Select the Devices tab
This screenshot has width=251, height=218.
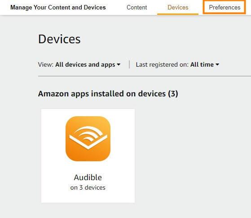click(x=178, y=7)
